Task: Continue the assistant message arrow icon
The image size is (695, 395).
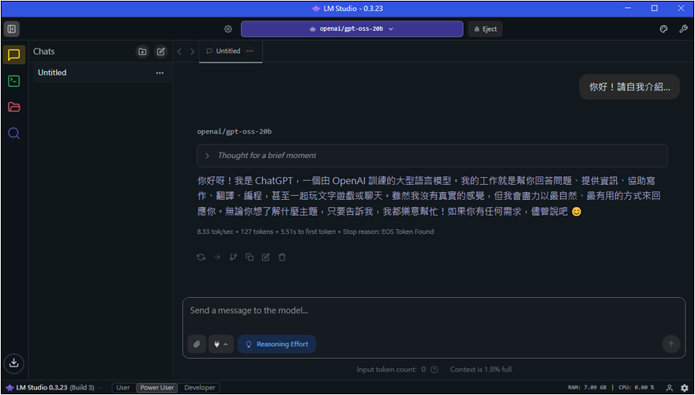Action: tap(217, 257)
